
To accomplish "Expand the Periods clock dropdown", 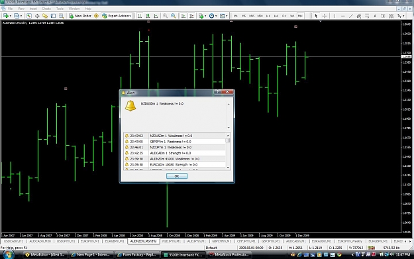I will tap(213, 16).
